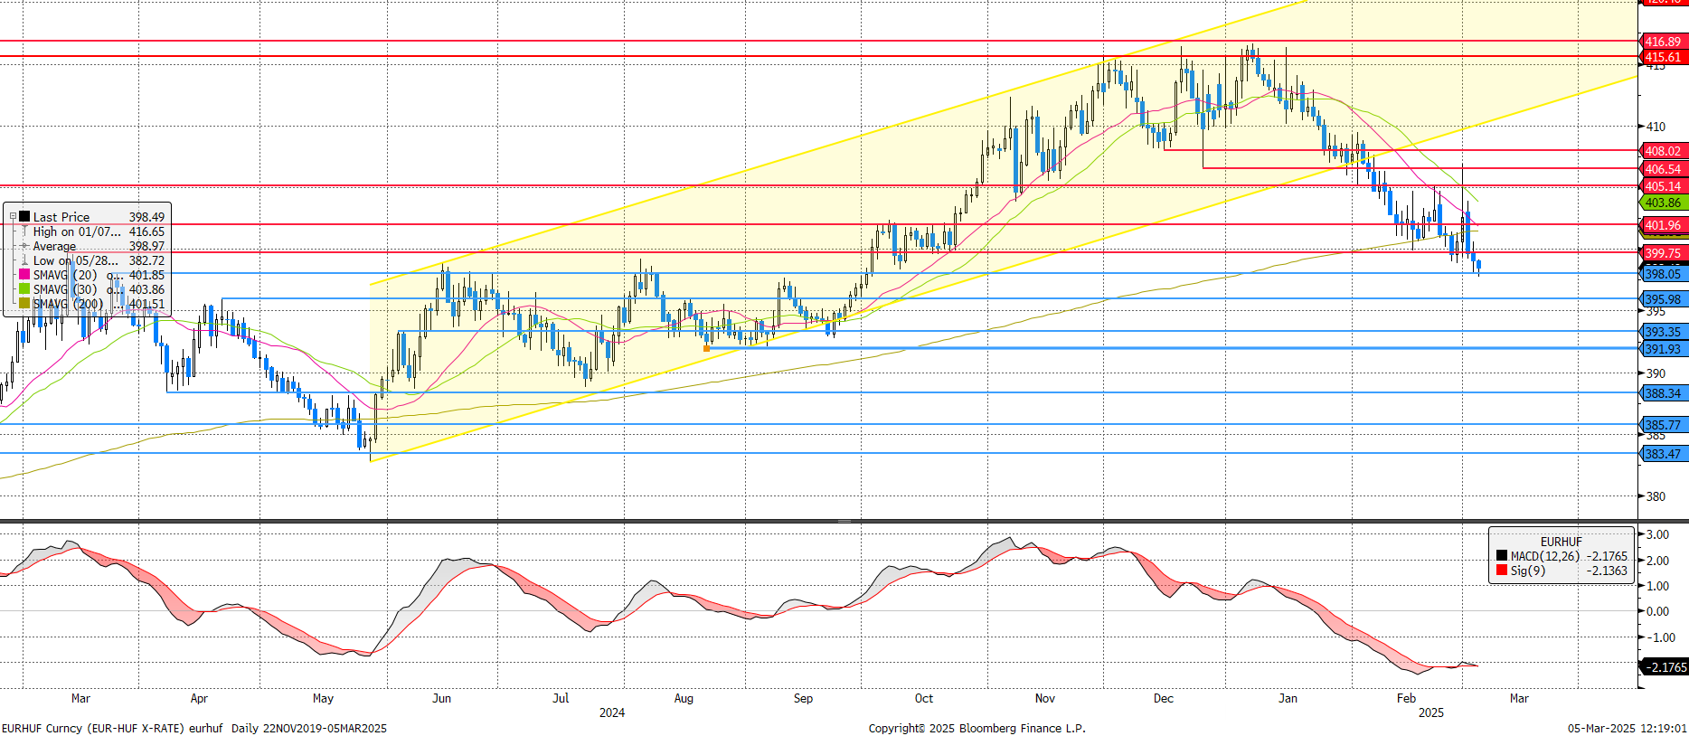The image size is (1689, 736).
Task: Select the black -2.1765 MACD value tag
Action: [x=1664, y=667]
